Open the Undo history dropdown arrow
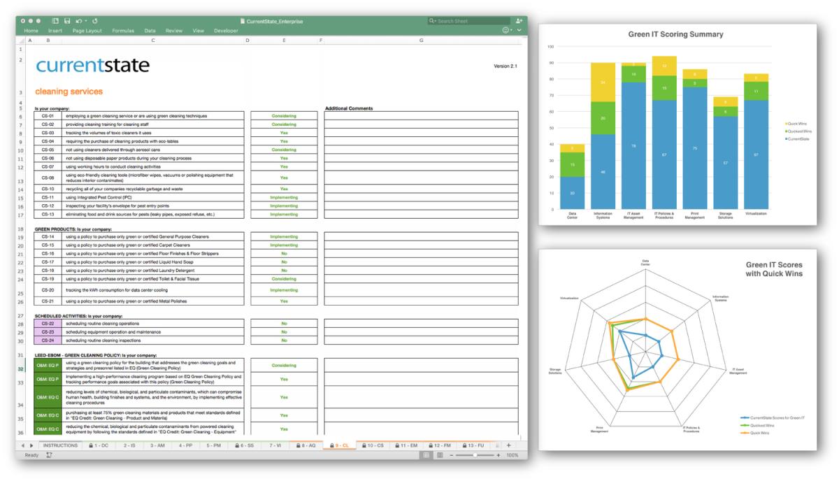Viewport: 839px width, 481px height. (x=85, y=22)
